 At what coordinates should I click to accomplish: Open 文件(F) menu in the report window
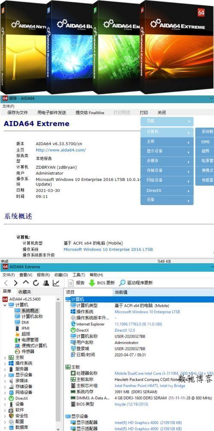coord(9,106)
